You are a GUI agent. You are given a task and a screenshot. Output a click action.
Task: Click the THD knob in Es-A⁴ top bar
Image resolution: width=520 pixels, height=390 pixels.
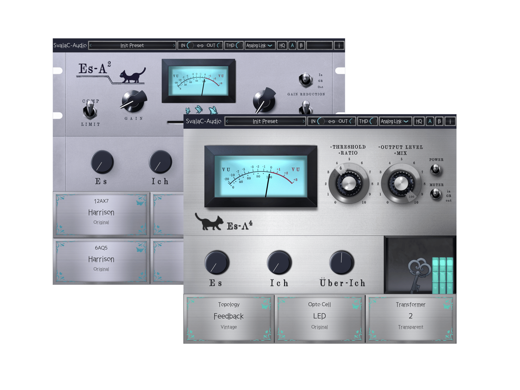[373, 121]
